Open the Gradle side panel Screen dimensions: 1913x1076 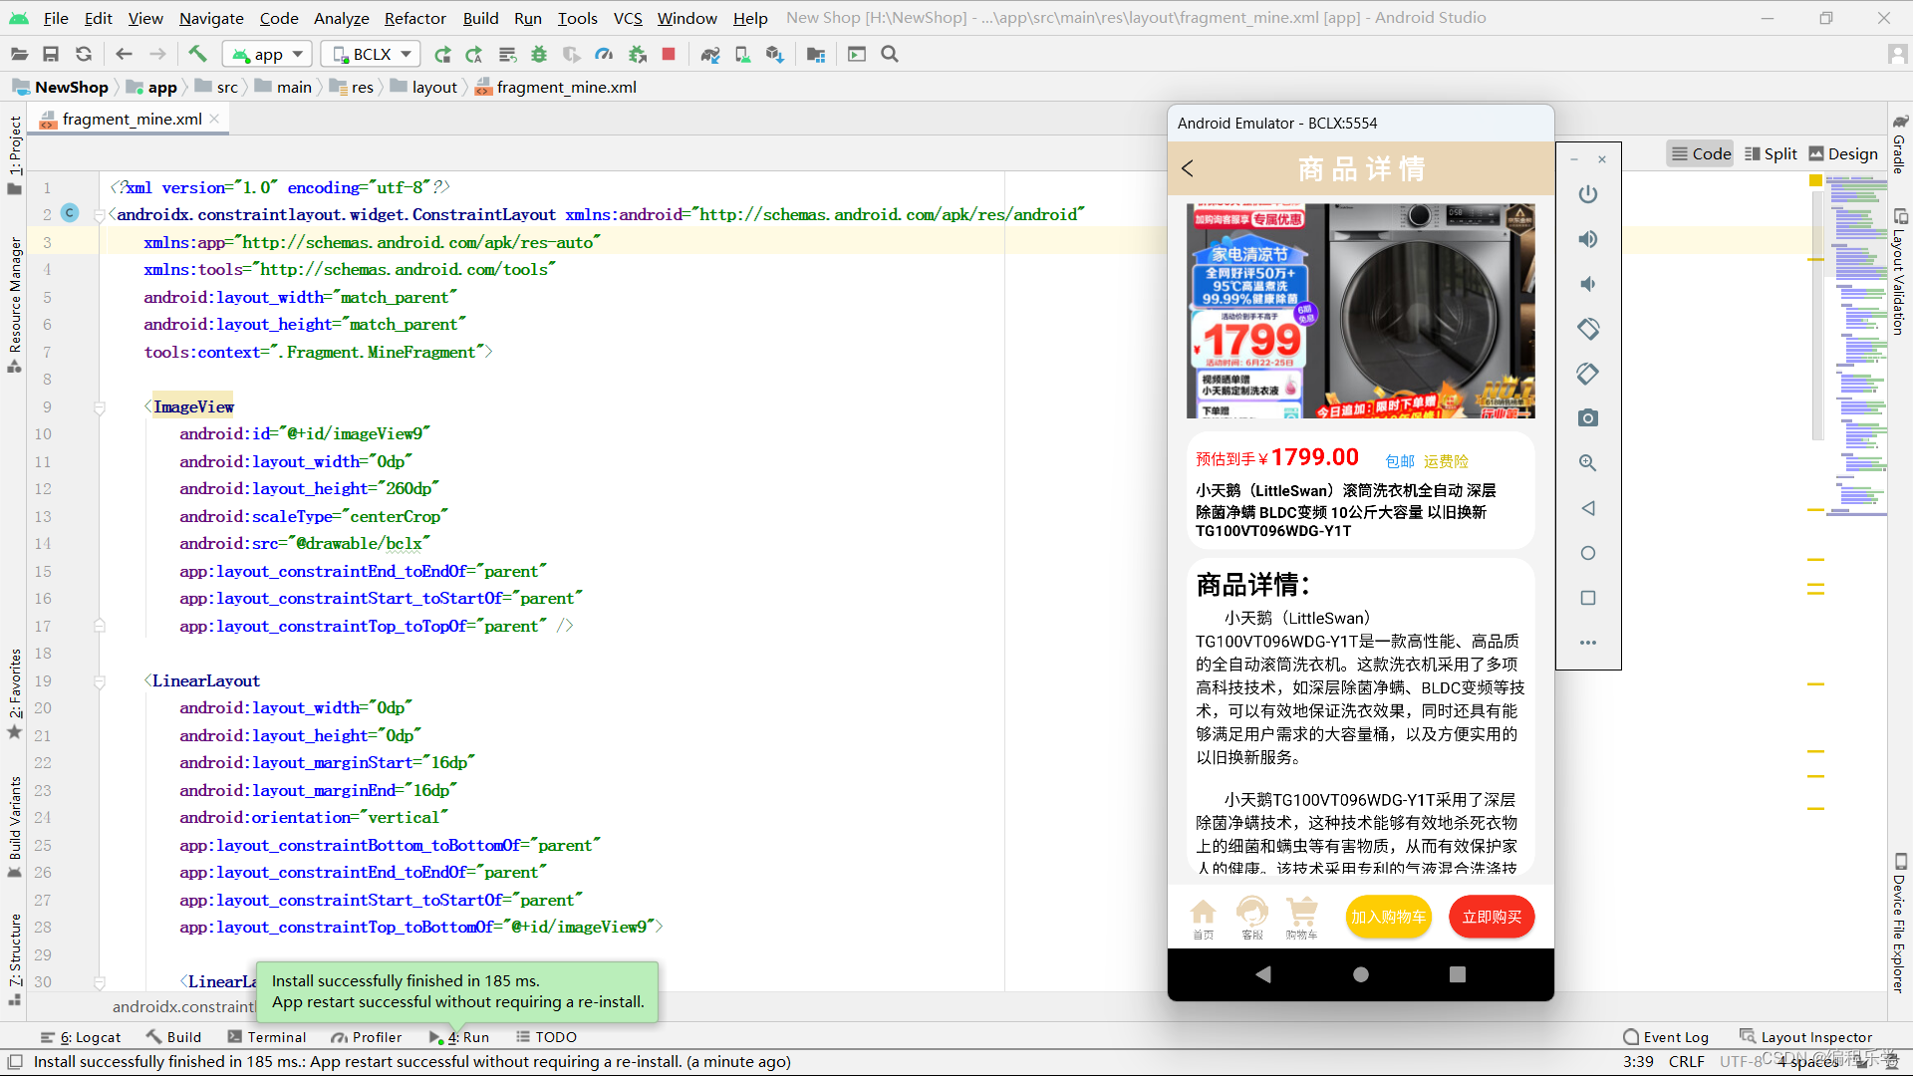tap(1899, 145)
